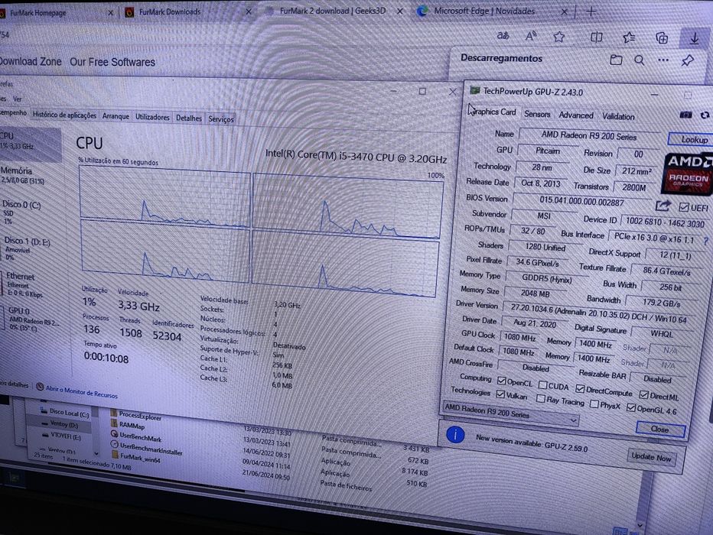The image size is (713, 535).
Task: Click the GPU-Z refresh icon
Action: point(705,115)
